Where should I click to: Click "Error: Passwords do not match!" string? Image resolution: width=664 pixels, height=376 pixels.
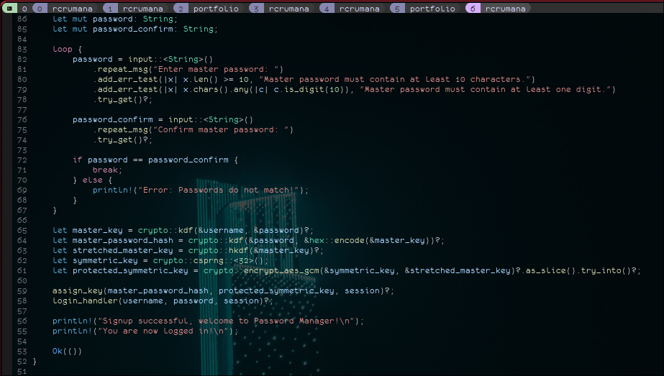click(218, 190)
